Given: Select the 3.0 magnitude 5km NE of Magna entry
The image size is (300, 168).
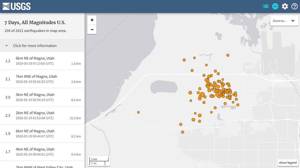Looking at the screenshot, I should (42, 97).
